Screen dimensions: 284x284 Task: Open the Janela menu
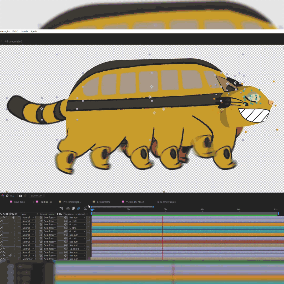[24, 31]
